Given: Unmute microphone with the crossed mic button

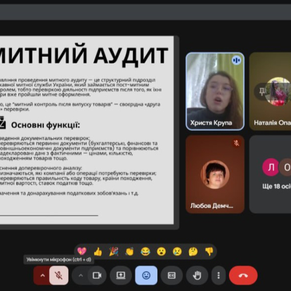Looking at the screenshot, I should [x=59, y=275].
